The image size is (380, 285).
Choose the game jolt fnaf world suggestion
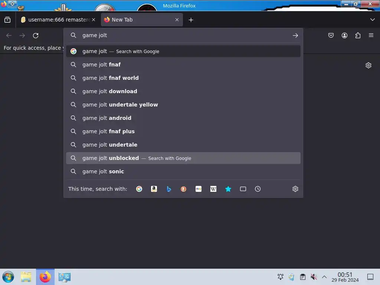[183, 78]
